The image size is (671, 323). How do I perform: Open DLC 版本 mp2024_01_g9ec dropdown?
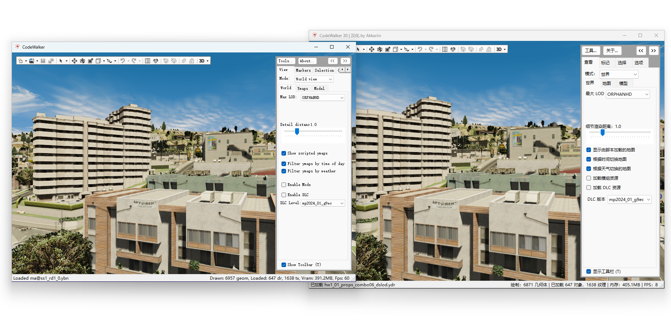click(x=630, y=199)
